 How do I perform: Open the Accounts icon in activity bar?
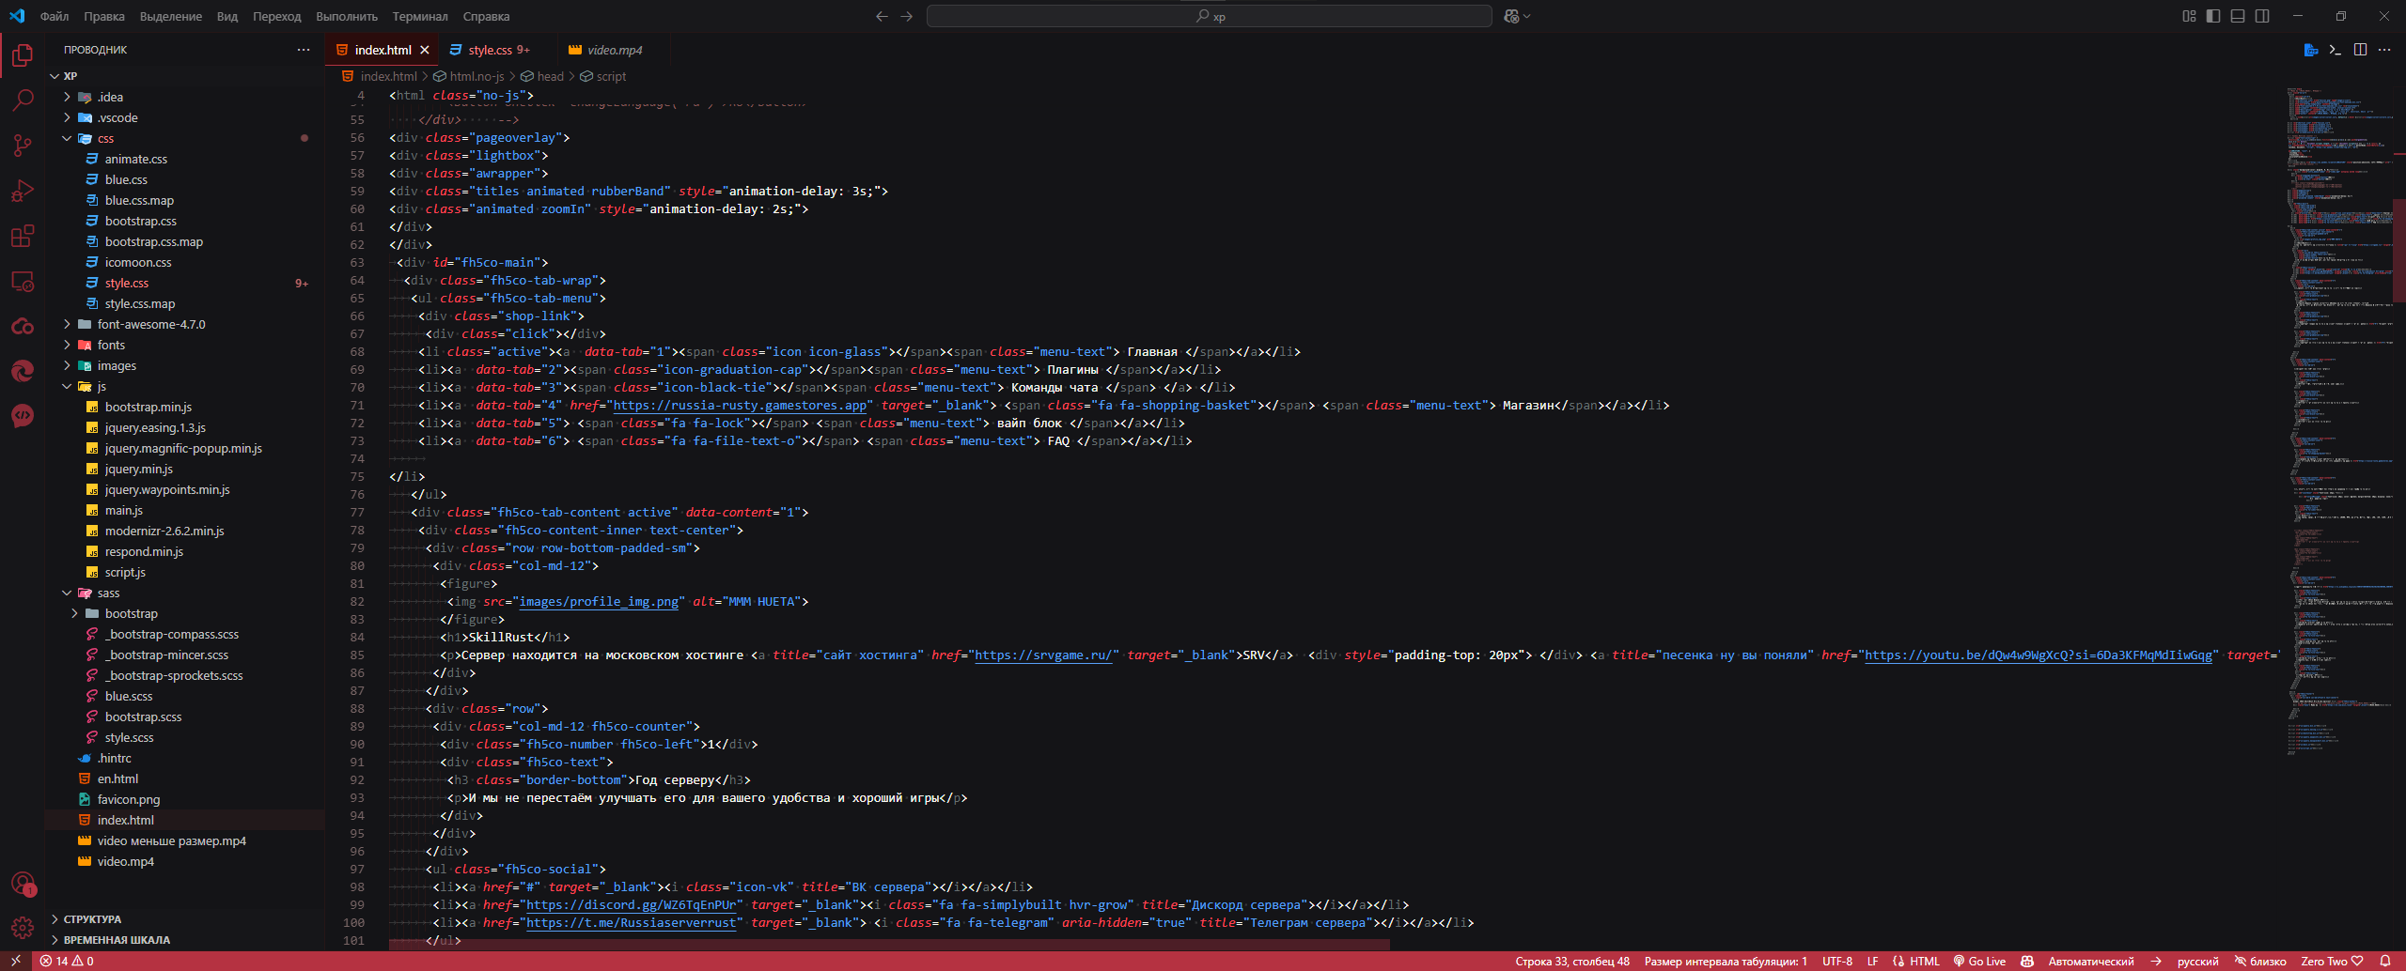[23, 883]
